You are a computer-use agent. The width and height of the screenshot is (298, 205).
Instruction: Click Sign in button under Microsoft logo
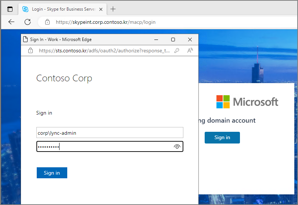[222, 137]
